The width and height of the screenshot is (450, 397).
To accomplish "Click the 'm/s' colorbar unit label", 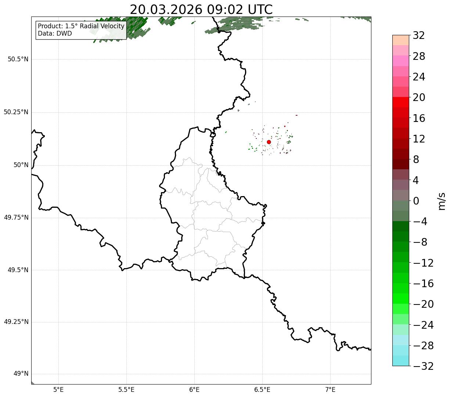I will [x=441, y=201].
